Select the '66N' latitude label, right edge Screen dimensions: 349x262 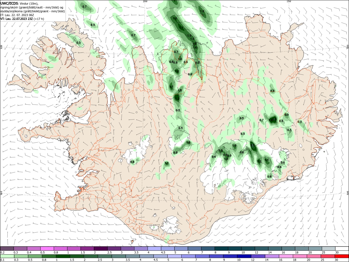tap(348, 47)
